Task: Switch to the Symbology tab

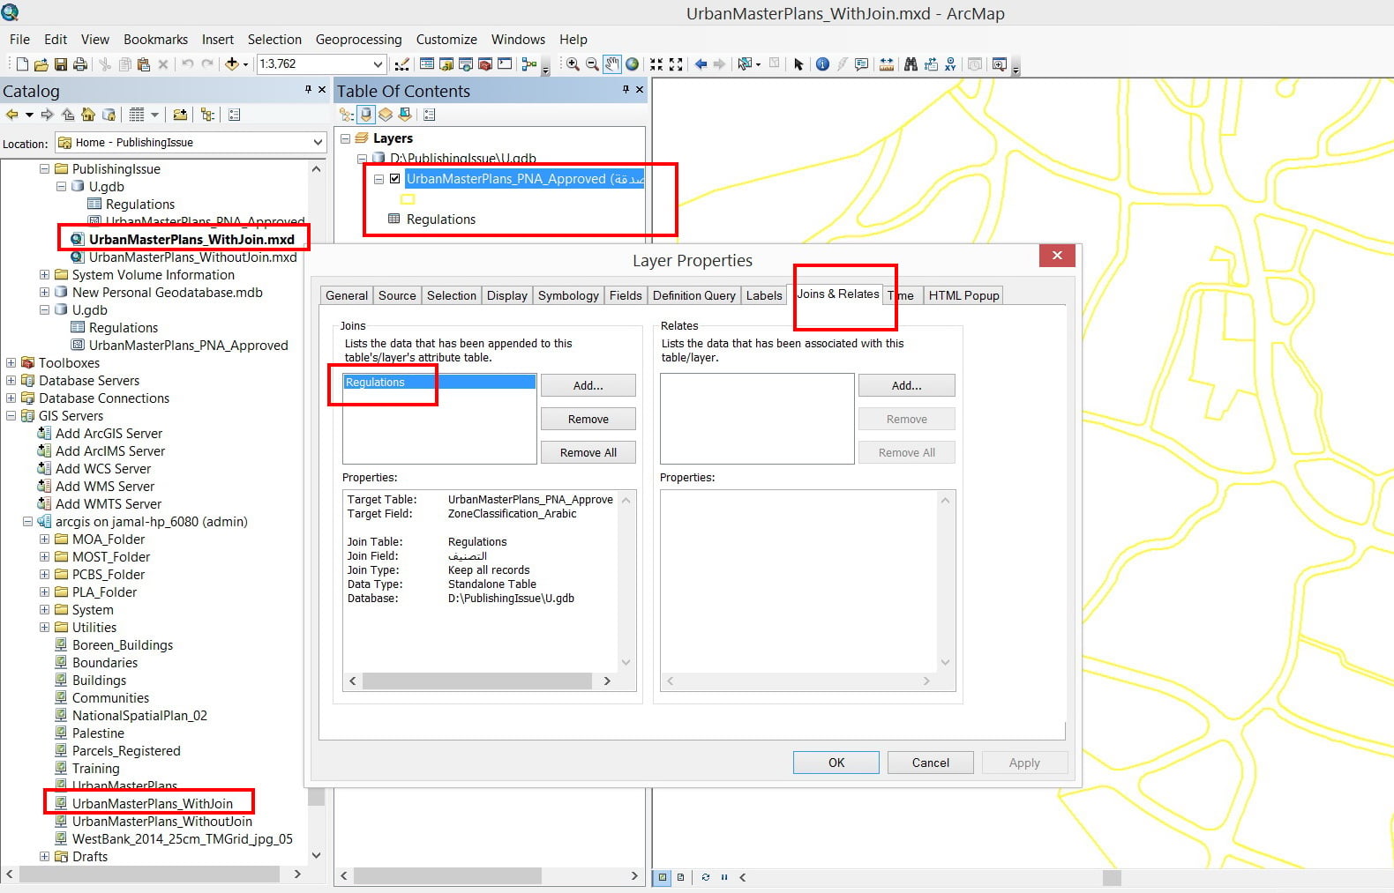Action: tap(568, 295)
